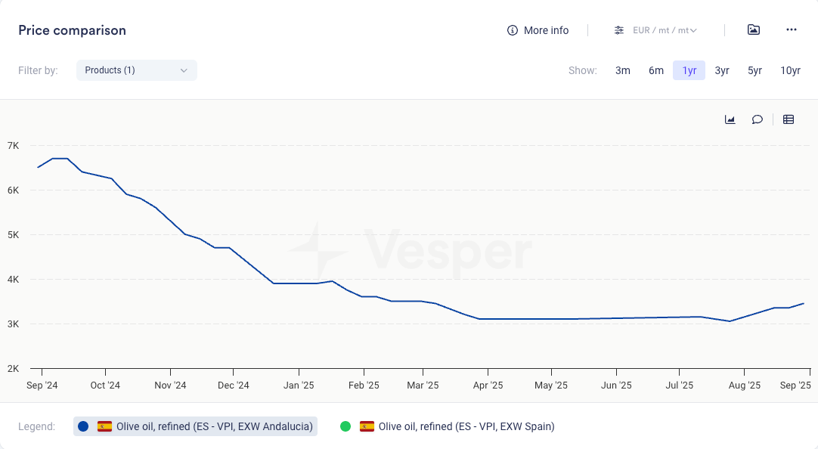Show the 10yr price history
Screen dimensions: 818x449
click(790, 70)
